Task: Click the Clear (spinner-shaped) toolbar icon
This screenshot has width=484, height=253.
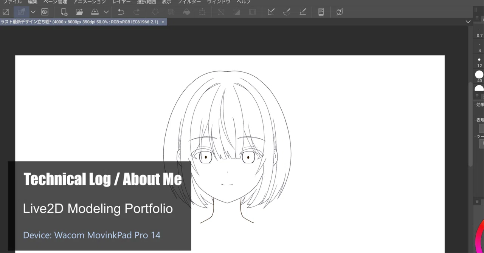Action: point(155,12)
